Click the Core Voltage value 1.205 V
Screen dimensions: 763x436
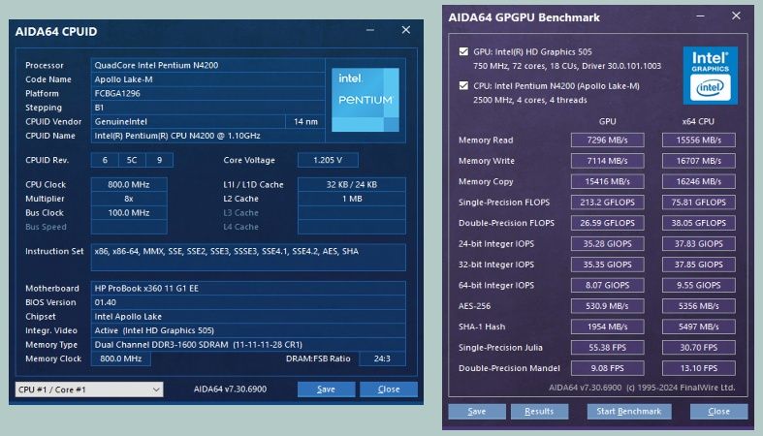pyautogui.click(x=328, y=160)
